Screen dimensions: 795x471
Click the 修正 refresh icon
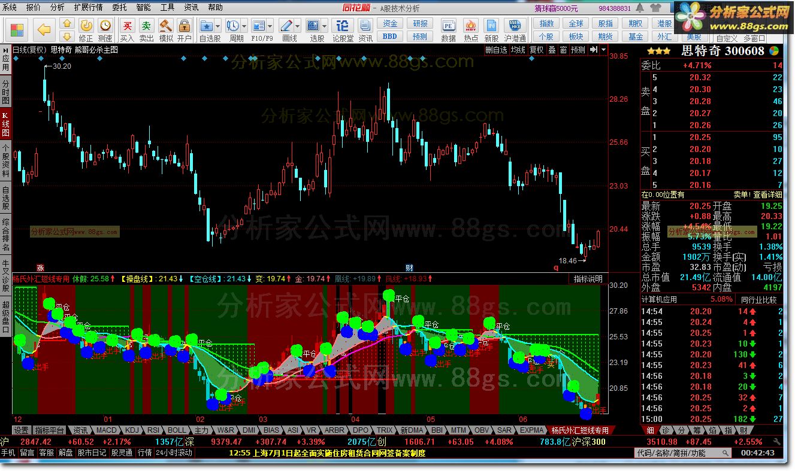[86, 25]
